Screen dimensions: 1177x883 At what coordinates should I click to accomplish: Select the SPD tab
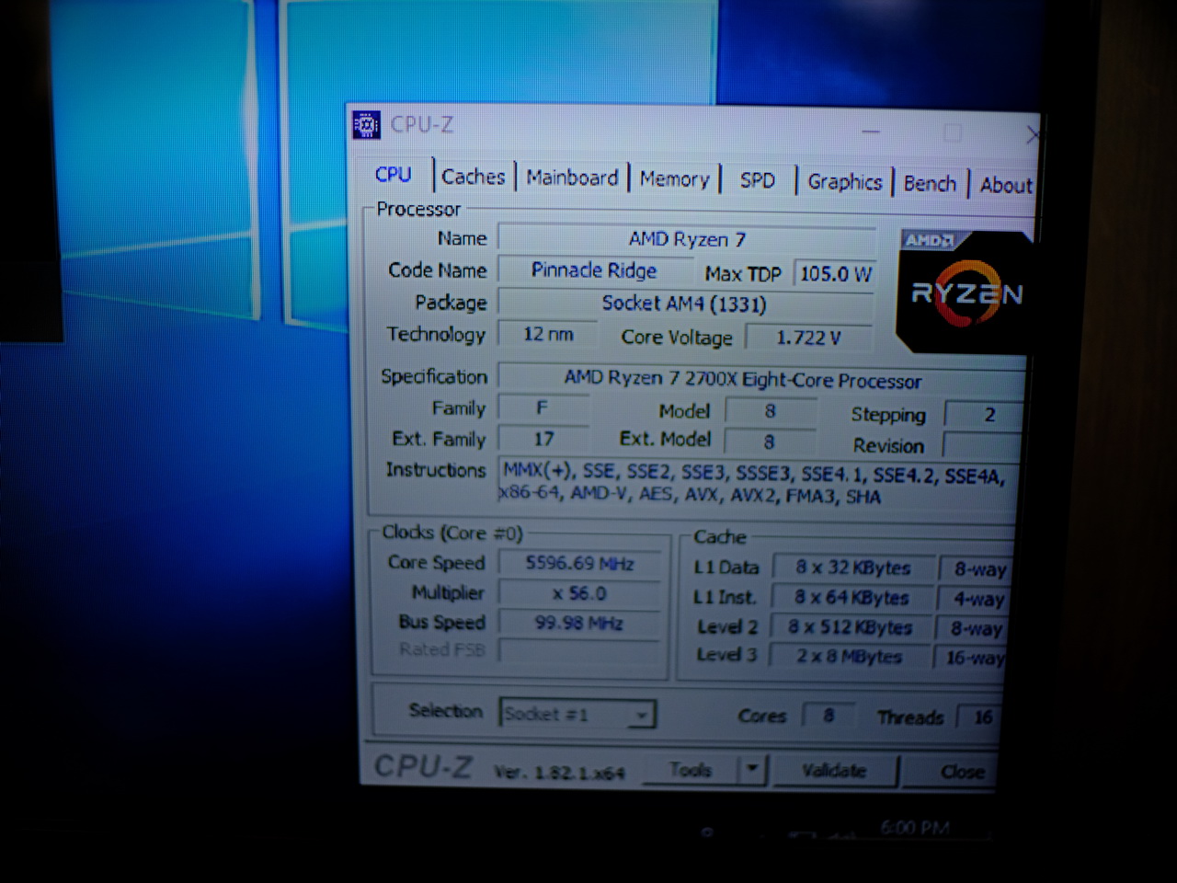(758, 180)
